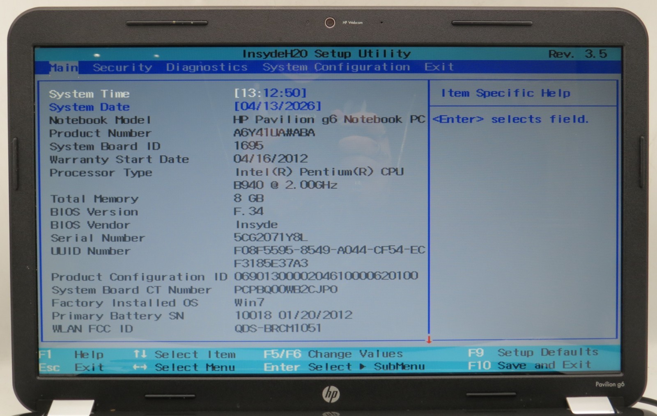
Task: Click the Warranty Start Date label
Action: click(119, 159)
